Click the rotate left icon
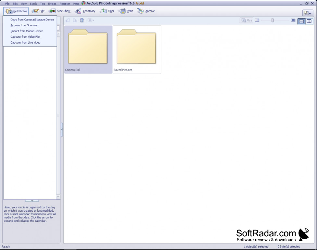This screenshot has width=317, height=250. tap(68, 20)
